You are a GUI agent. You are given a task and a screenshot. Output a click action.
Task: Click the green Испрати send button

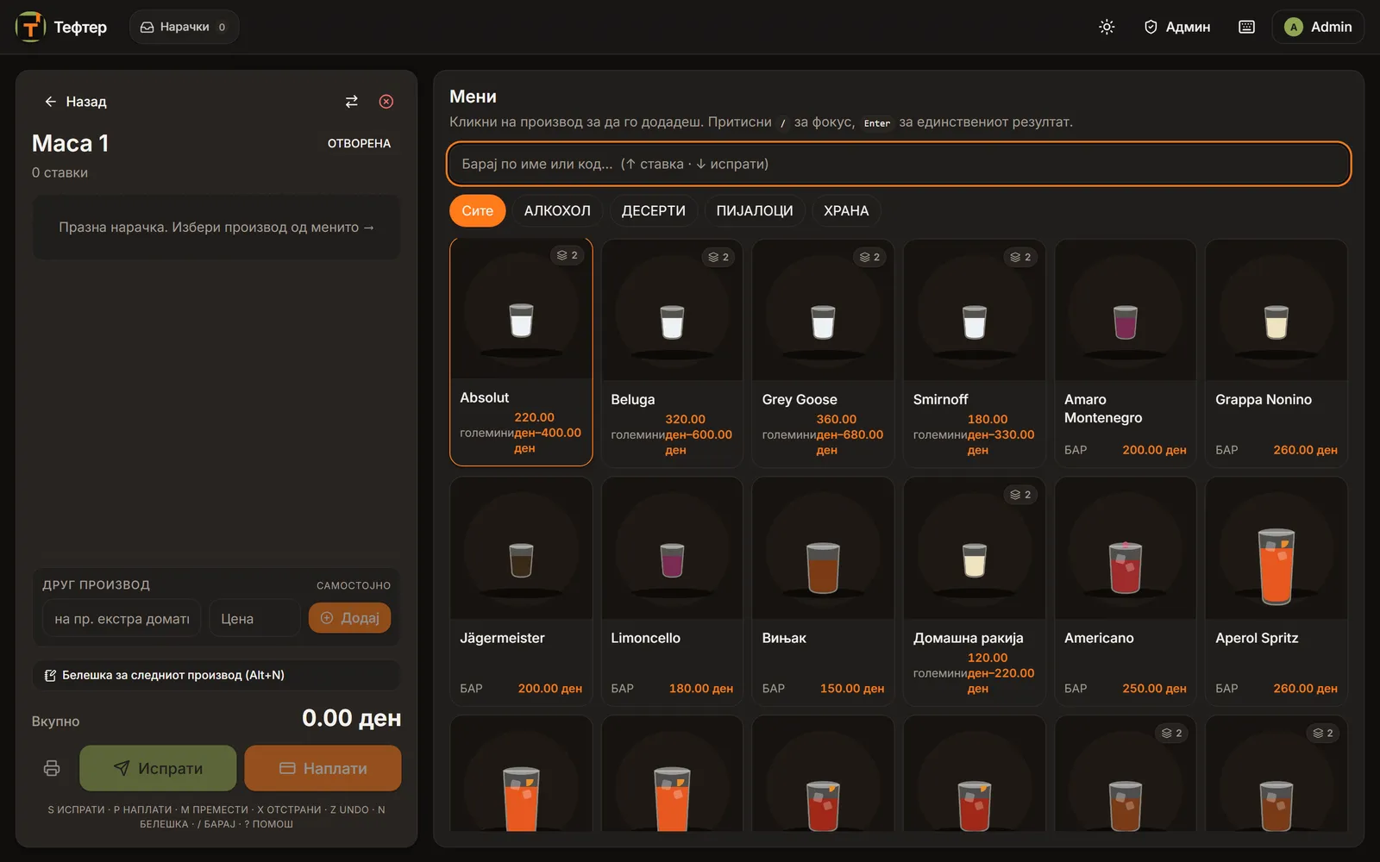(158, 768)
